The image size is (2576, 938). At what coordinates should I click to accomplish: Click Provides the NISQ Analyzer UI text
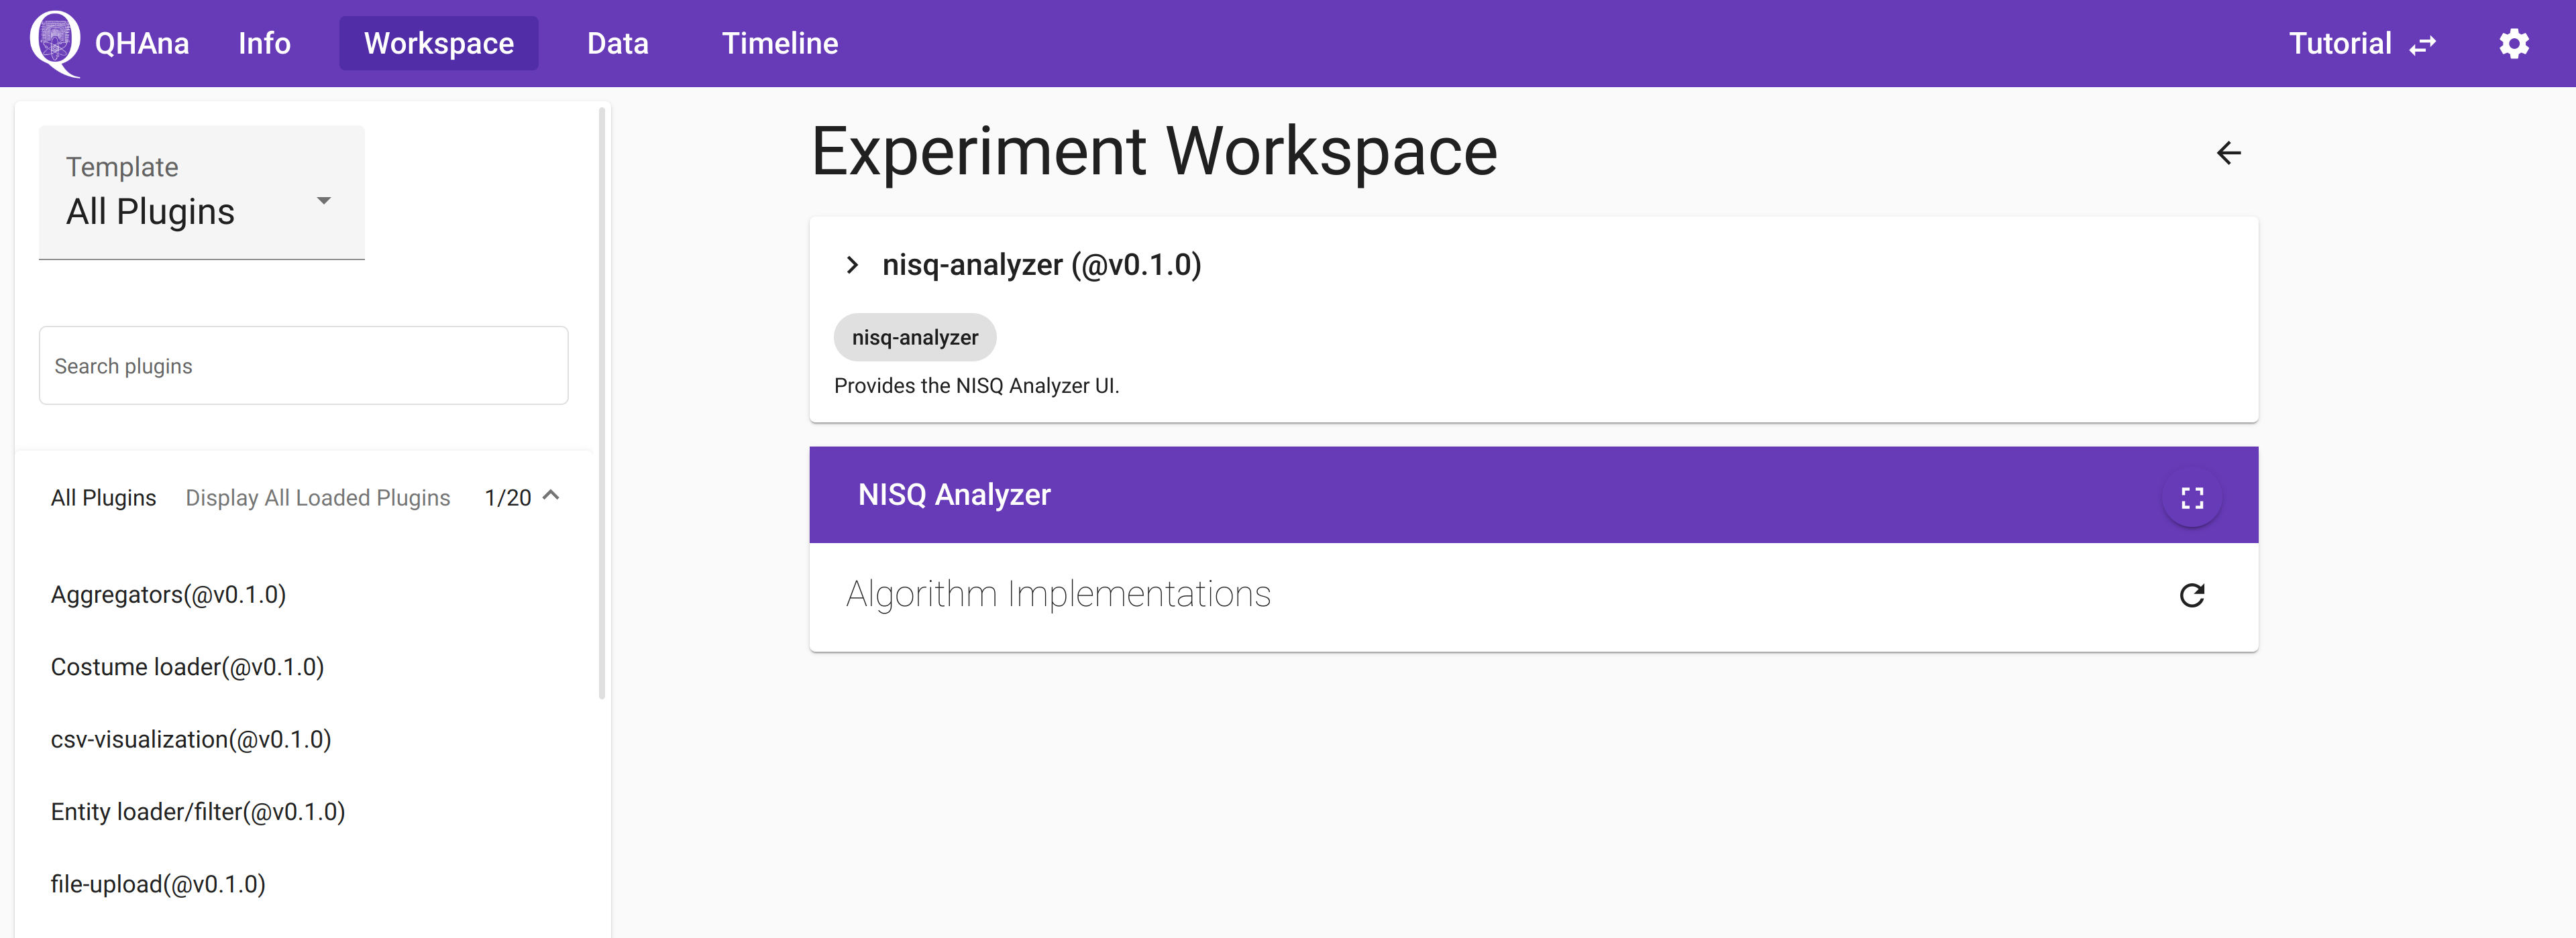point(977,386)
